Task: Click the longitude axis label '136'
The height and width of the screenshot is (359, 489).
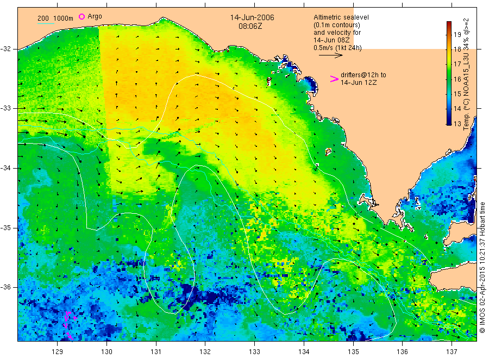Action: coord(402,352)
